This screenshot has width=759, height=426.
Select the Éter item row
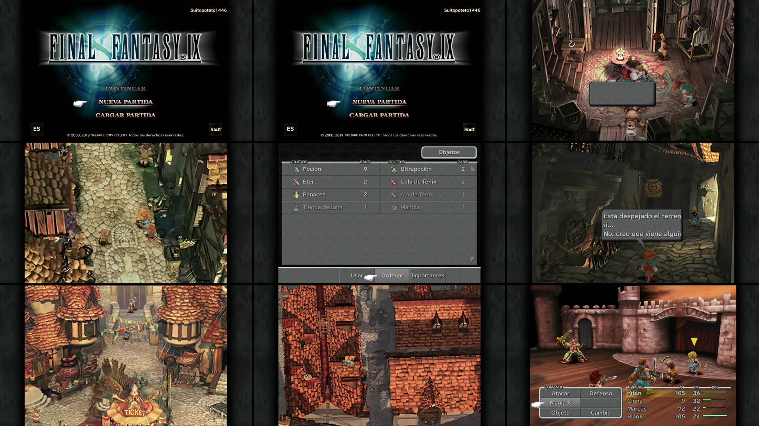[x=330, y=182]
